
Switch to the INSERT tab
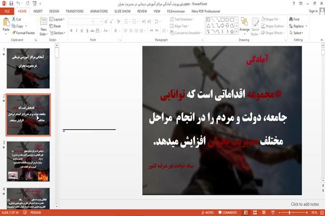pos(38,11)
